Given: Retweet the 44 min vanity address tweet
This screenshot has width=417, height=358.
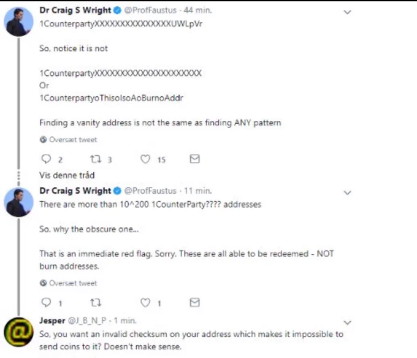Looking at the screenshot, I should [96, 159].
